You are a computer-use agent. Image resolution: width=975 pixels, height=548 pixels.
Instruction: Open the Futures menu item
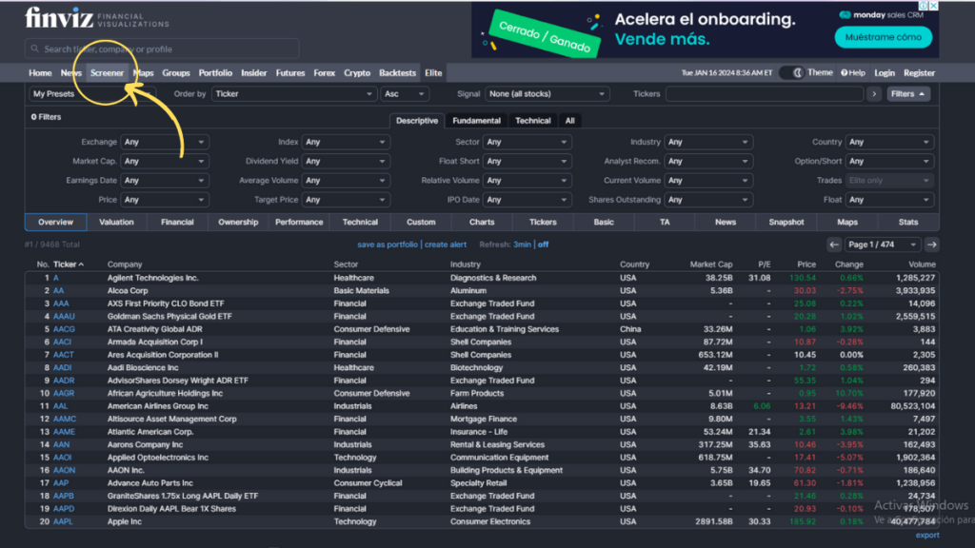coord(290,72)
